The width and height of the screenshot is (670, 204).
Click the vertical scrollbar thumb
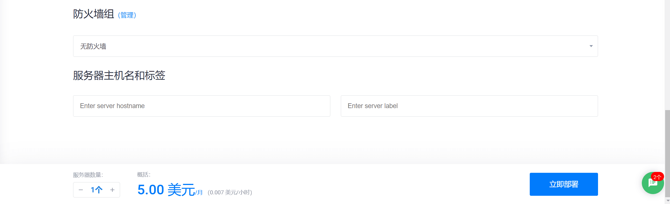[x=667, y=153]
